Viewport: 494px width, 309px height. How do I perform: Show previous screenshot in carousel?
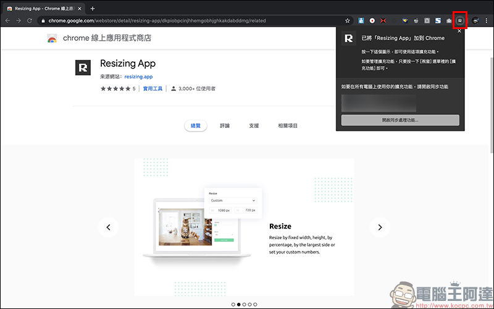tap(109, 227)
